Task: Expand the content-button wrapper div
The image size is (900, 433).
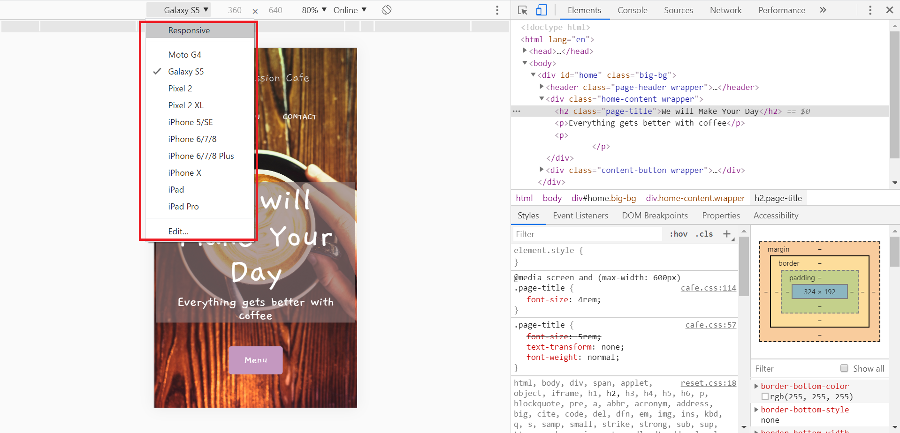Action: point(542,170)
